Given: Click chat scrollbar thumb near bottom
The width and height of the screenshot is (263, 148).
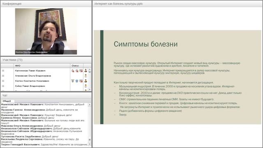Looking at the screenshot, I should [x=90, y=140].
